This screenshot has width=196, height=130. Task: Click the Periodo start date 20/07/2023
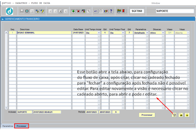92,112
